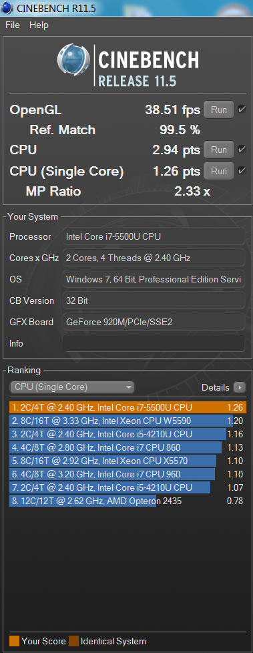The image size is (253, 653).
Task: Click the brown Identical System legend swatch
Action: tap(73, 640)
